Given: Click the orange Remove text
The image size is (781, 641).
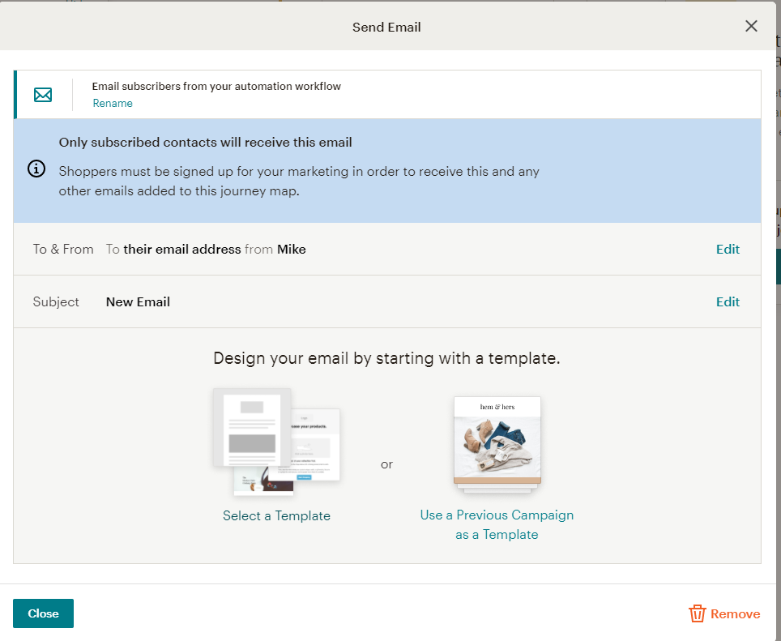Looking at the screenshot, I should [x=735, y=613].
